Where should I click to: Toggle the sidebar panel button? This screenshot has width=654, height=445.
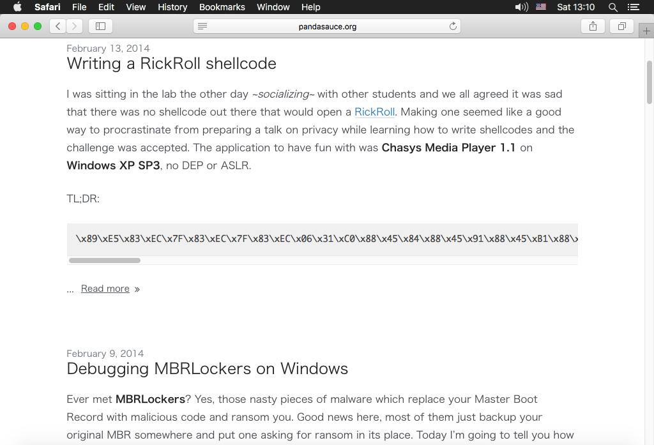coord(100,26)
